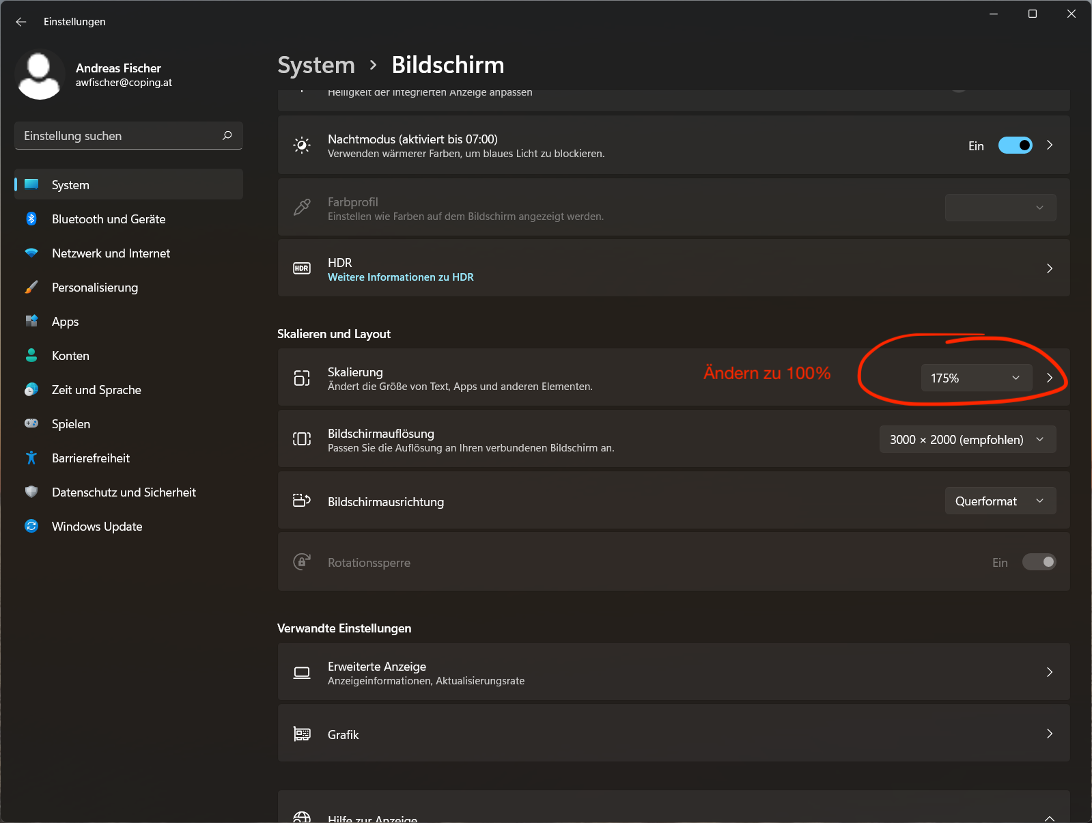Click the user profile avatar
1092x823 pixels.
click(x=40, y=74)
